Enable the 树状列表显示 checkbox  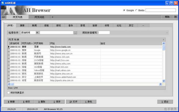point(8,93)
